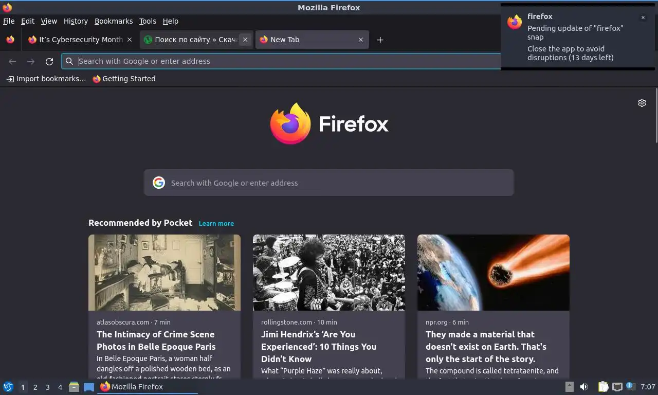This screenshot has height=395, width=658.
Task: Open The Intimacy of Crime Scene Photos article
Action: coord(156,340)
